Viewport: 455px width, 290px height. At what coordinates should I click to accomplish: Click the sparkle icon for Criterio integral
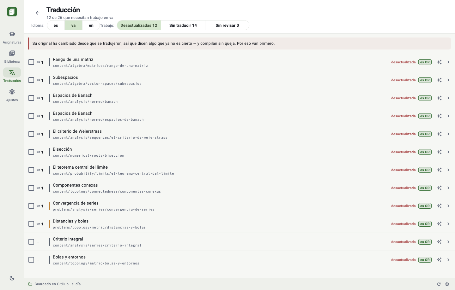(439, 242)
